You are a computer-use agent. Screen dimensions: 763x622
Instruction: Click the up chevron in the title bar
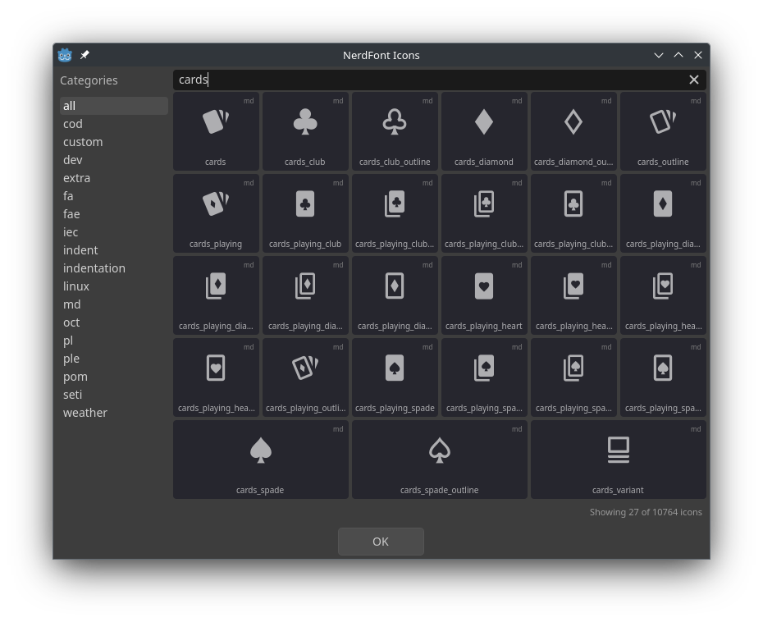[678, 55]
